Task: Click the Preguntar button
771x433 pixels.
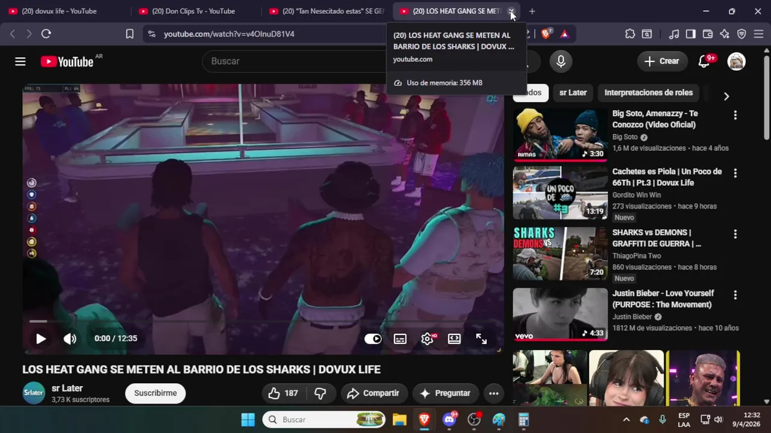Action: click(x=445, y=393)
